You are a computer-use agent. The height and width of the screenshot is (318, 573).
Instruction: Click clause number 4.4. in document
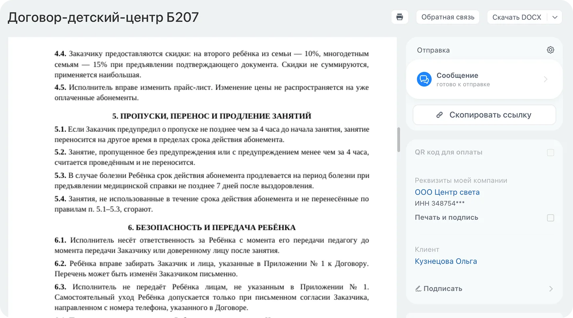click(60, 54)
